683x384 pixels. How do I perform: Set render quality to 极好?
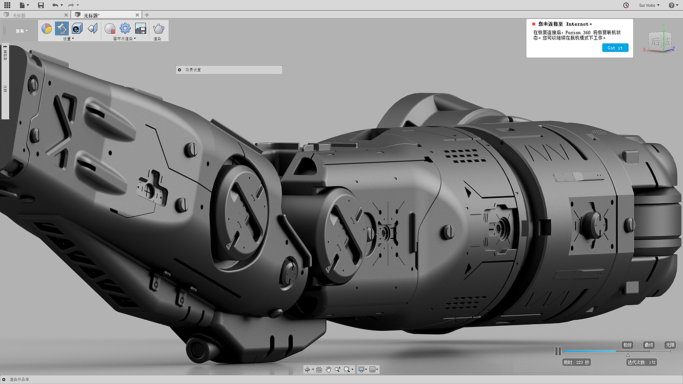point(627,345)
